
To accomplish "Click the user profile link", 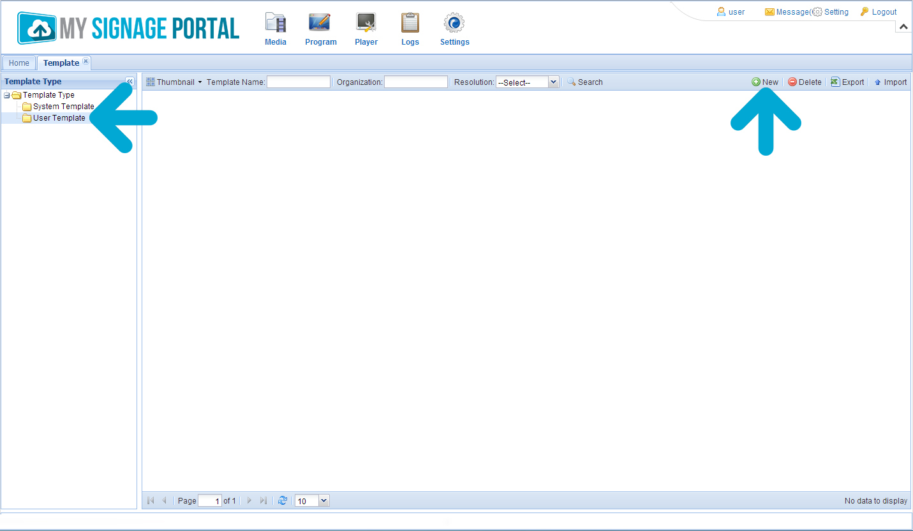I will 731,11.
